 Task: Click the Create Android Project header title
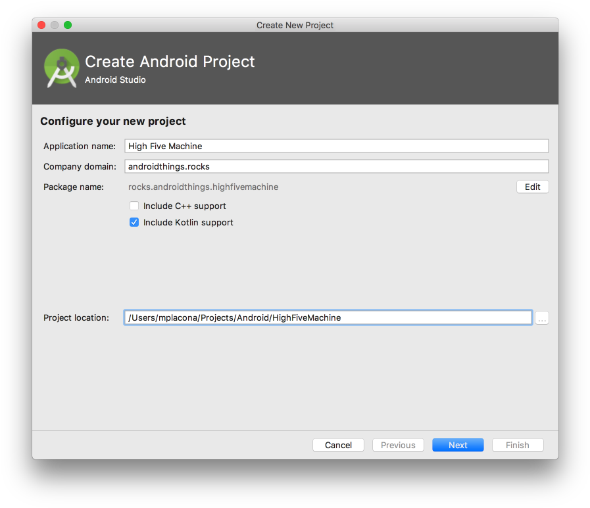[x=170, y=62]
